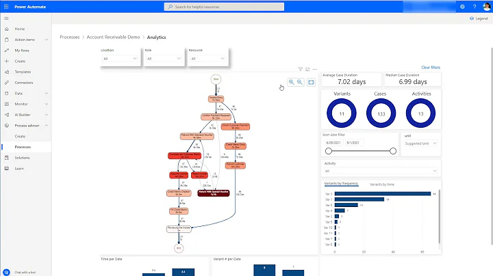Click the right handle of date slider
Image resolution: width=493 pixels, height=276 pixels.
click(393, 151)
